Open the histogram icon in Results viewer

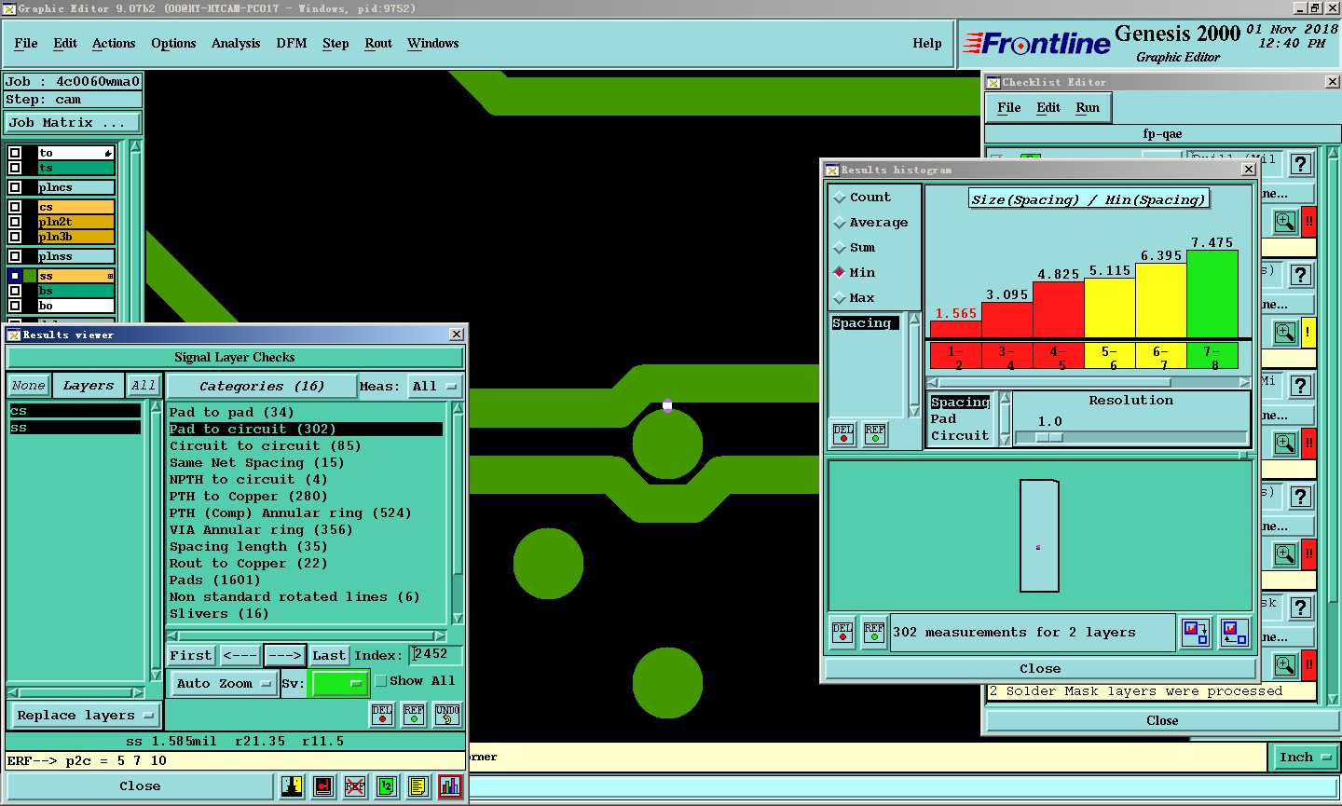coord(450,786)
